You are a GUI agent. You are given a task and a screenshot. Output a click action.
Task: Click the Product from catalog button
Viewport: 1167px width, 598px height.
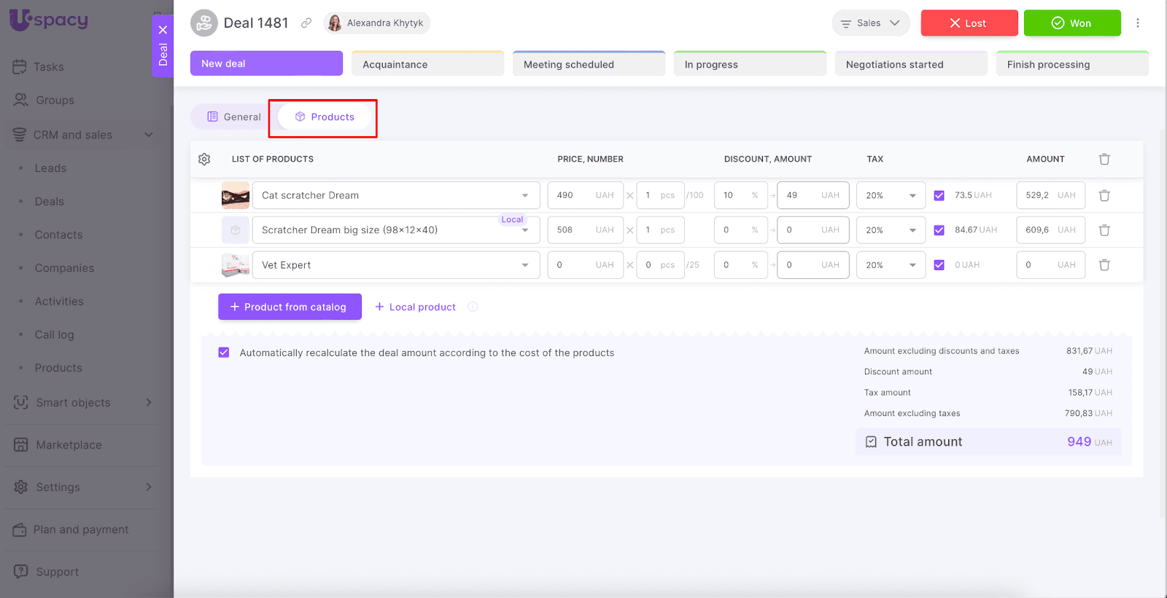pyautogui.click(x=290, y=307)
